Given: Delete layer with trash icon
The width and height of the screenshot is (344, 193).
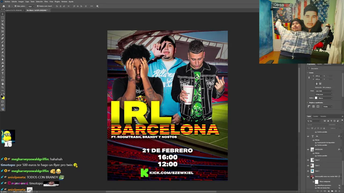Looking at the screenshot, I should pyautogui.click(x=339, y=191).
